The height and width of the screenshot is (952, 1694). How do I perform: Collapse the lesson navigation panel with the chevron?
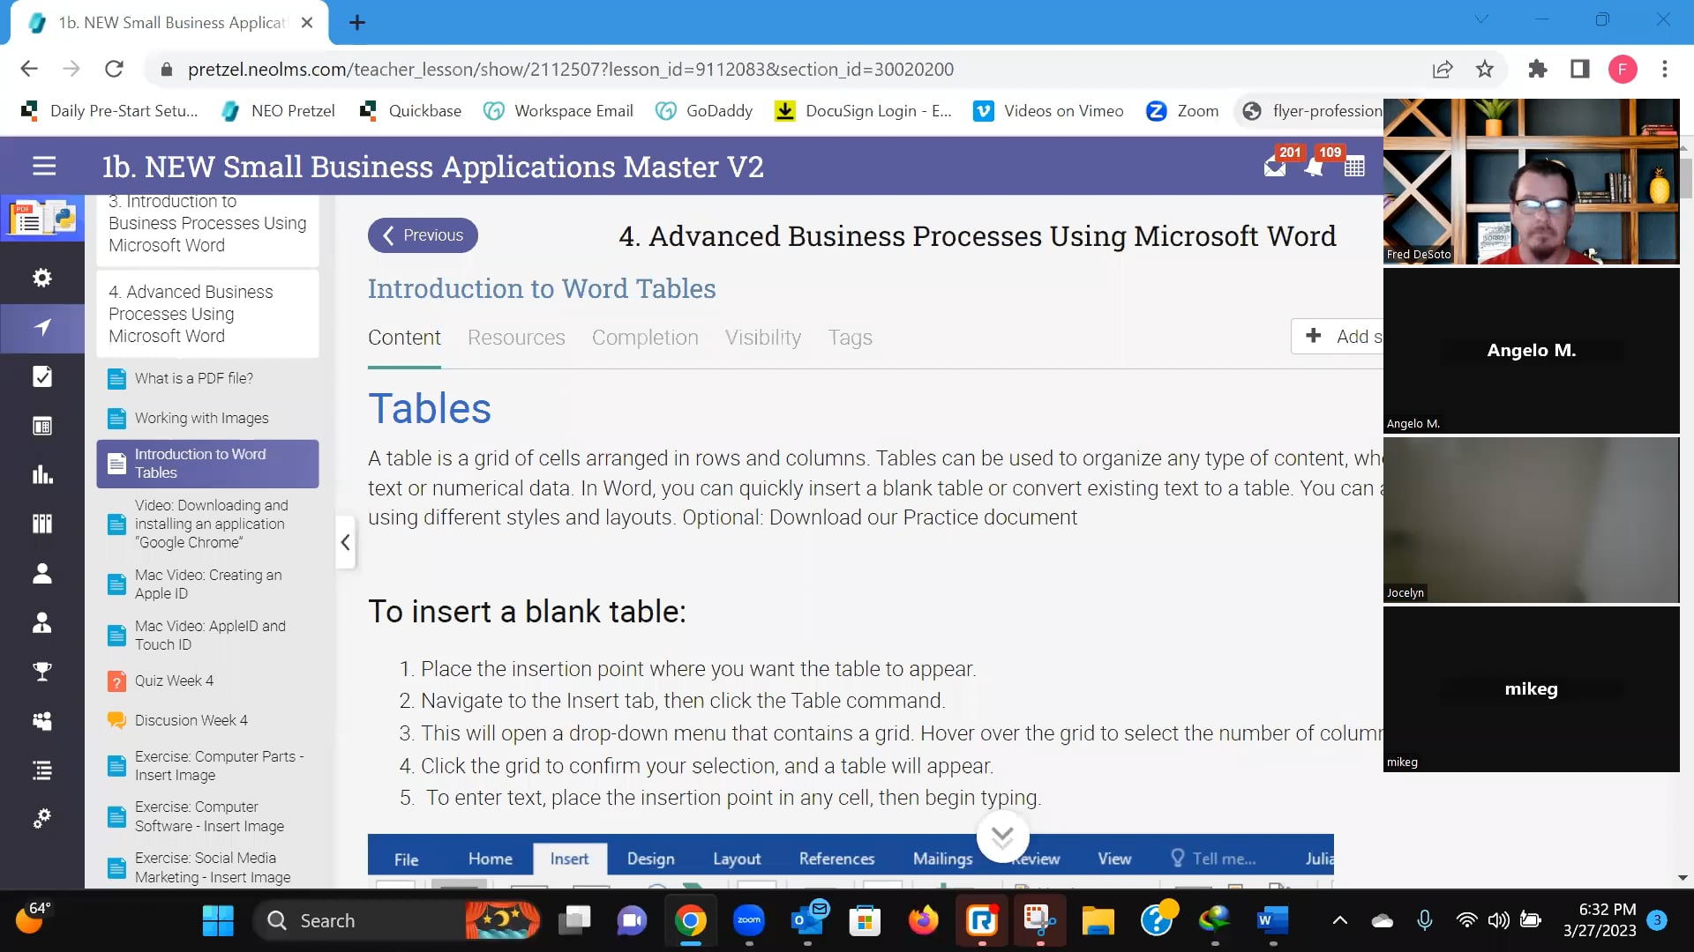[x=345, y=542]
